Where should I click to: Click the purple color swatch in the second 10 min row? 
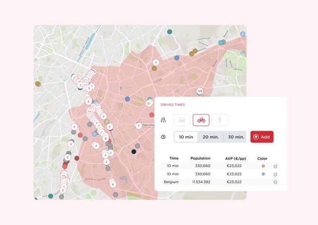pyautogui.click(x=263, y=174)
